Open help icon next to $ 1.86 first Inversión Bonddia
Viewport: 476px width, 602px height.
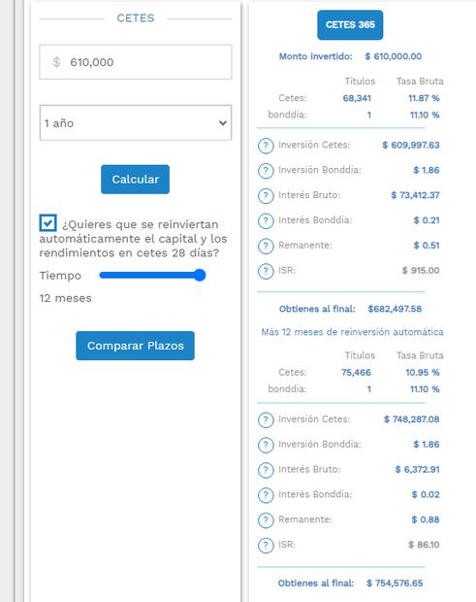tap(266, 171)
